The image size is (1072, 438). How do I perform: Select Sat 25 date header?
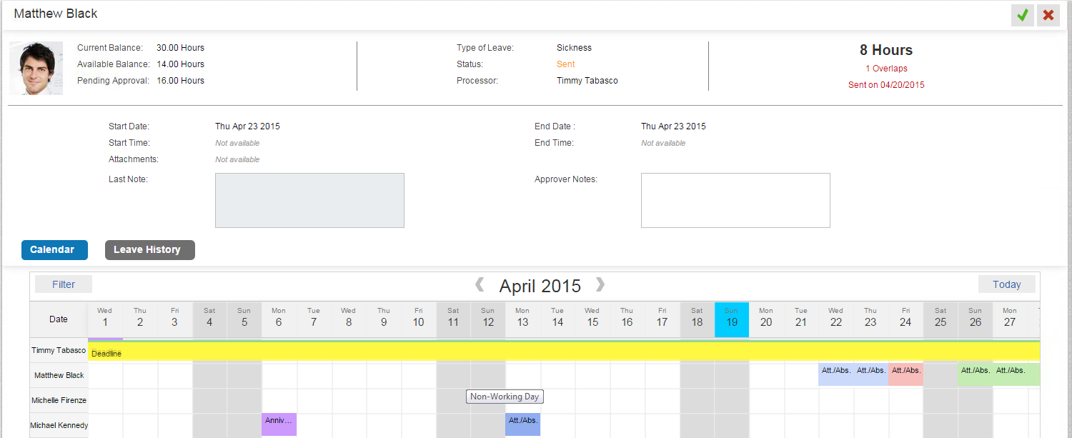point(941,319)
